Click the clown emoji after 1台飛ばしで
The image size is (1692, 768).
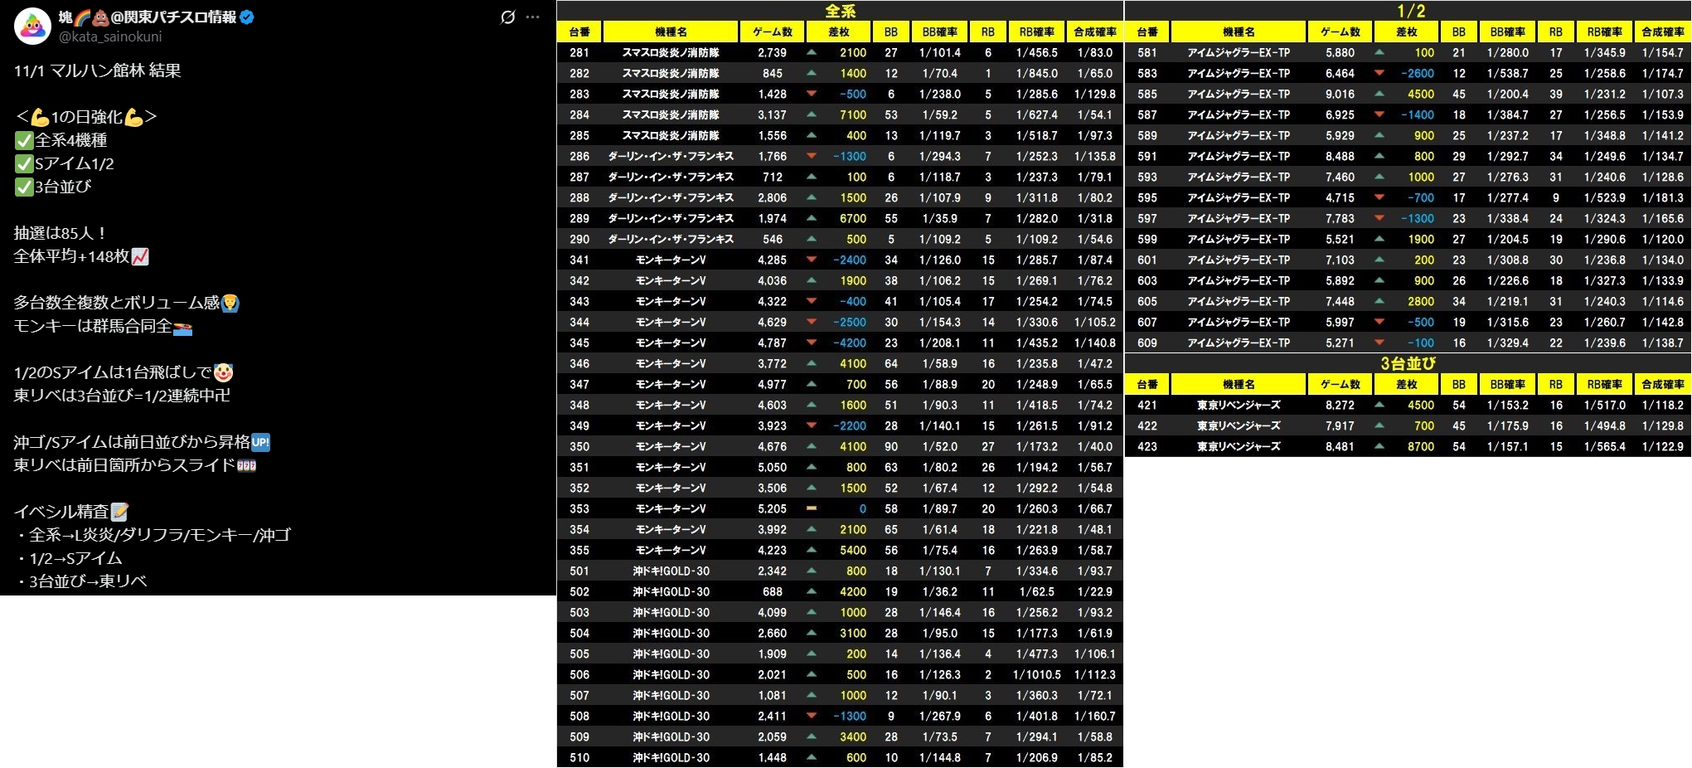pos(222,372)
